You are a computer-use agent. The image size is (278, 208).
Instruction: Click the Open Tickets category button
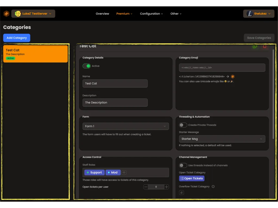pyautogui.click(x=192, y=178)
